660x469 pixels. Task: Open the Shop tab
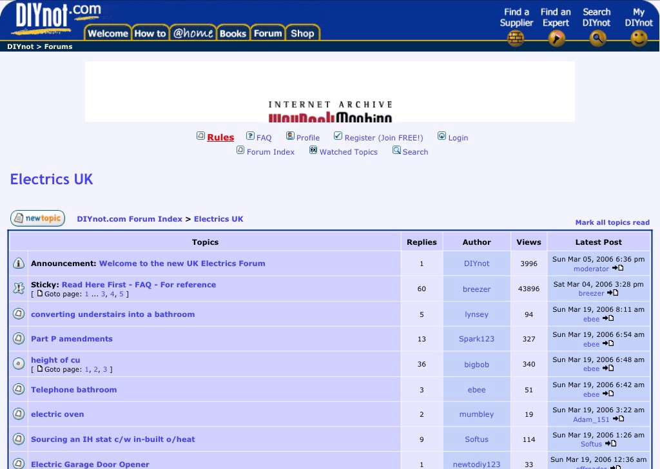pos(302,33)
